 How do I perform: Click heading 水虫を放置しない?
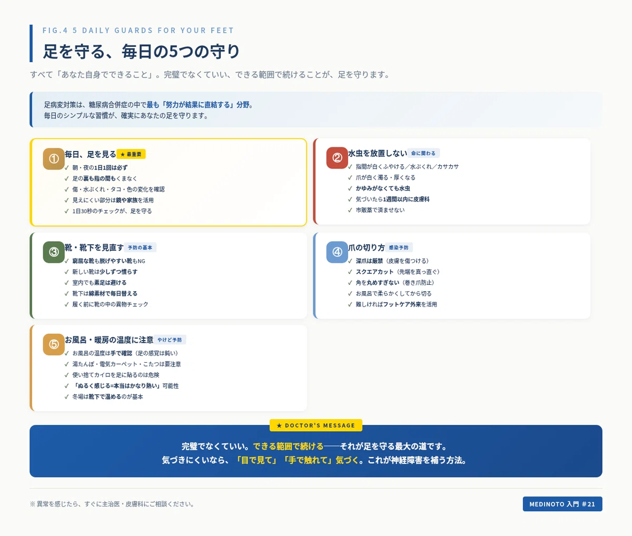[378, 153]
